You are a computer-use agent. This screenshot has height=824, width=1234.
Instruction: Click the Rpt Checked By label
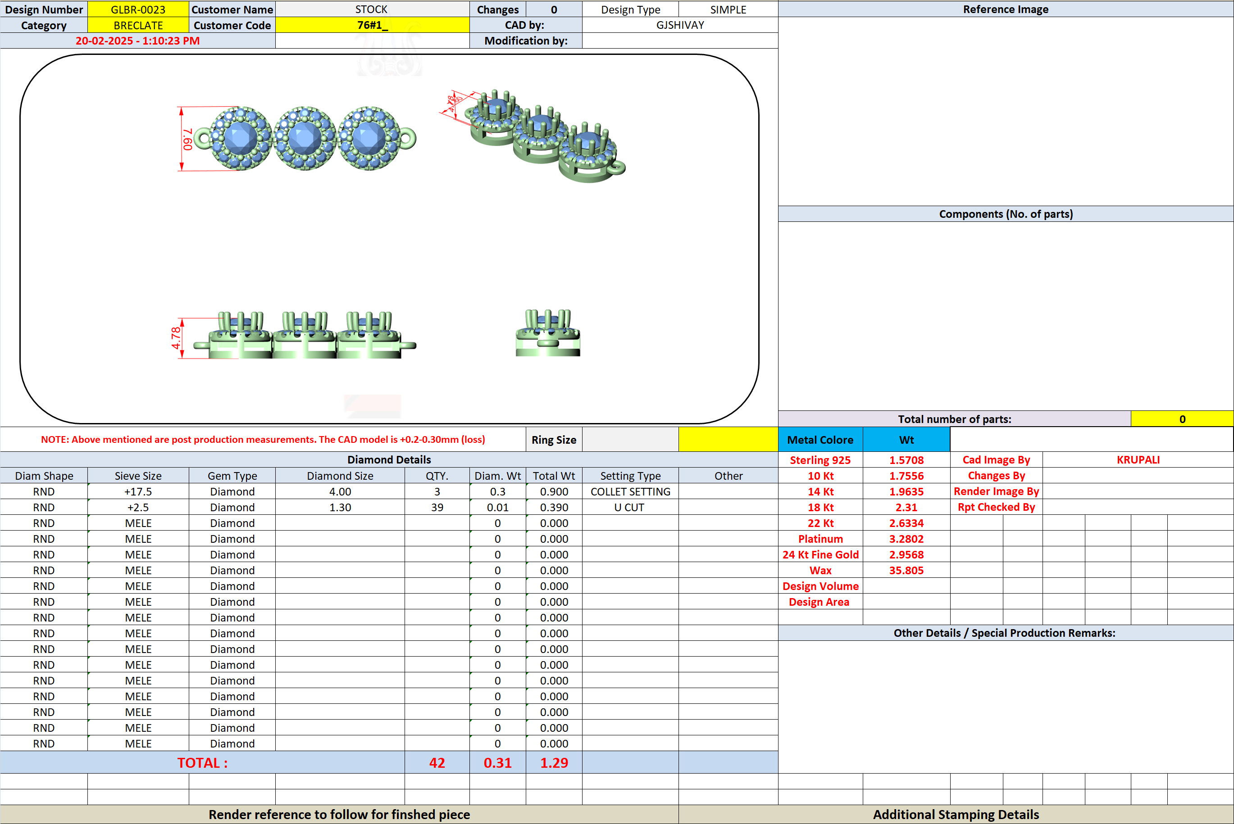(996, 507)
